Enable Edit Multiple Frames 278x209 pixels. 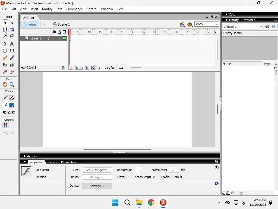pyautogui.click(x=87, y=67)
